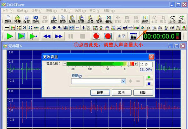The image size is (188, 129).
Task: Click the 剪切 (Cut) scissors icon
Action: [54, 19]
